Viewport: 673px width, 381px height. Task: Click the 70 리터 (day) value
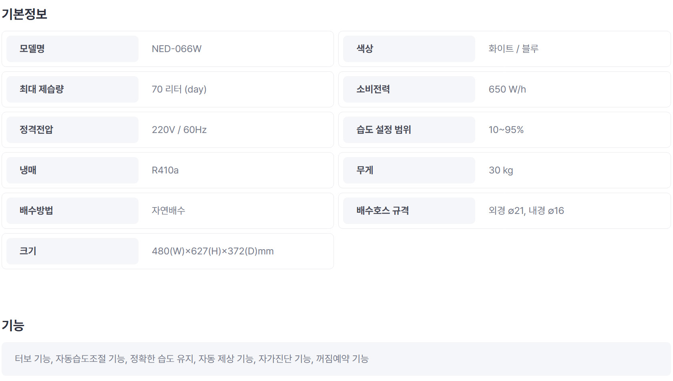pyautogui.click(x=179, y=89)
